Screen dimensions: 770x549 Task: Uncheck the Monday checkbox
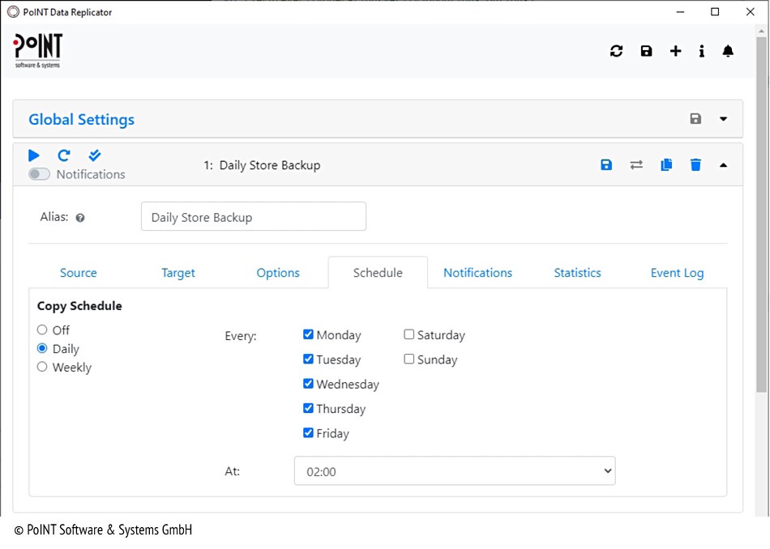[308, 334]
